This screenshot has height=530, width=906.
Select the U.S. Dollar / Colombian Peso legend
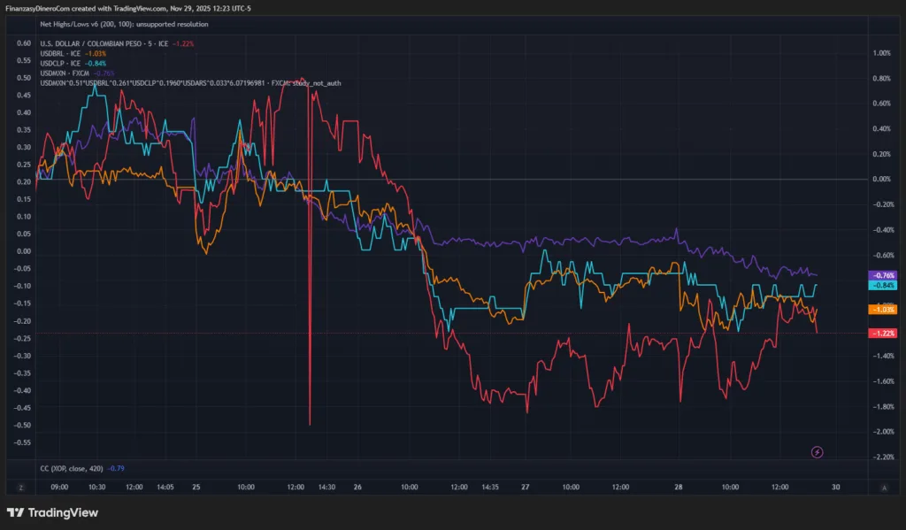pos(104,43)
